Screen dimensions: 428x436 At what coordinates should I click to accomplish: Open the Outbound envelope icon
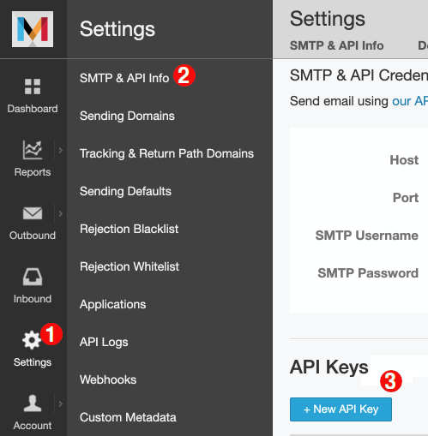[x=33, y=213]
